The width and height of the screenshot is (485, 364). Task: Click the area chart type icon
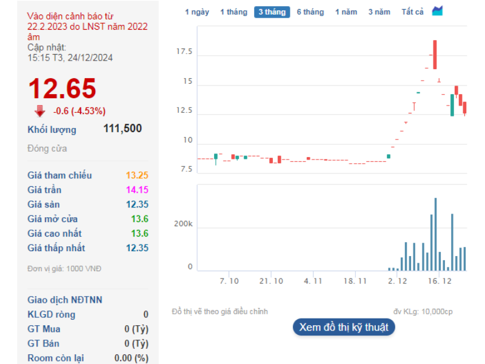(x=437, y=12)
